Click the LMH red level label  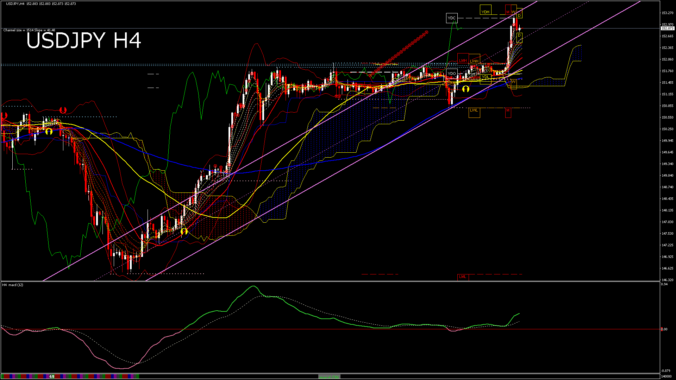463,61
